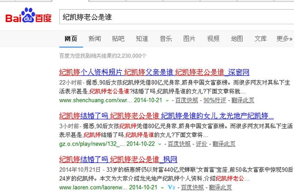Click the www.shenchuang.com/xwr... URL
The width and height of the screenshot is (294, 192).
point(96,100)
